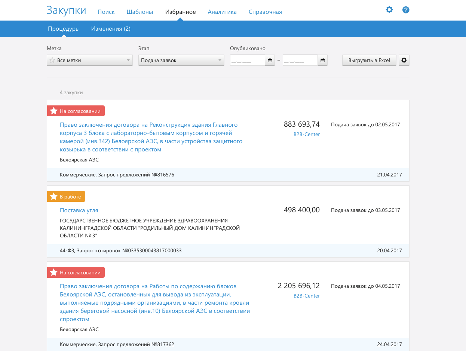
Task: Focus the start publication date field
Action: (248, 60)
